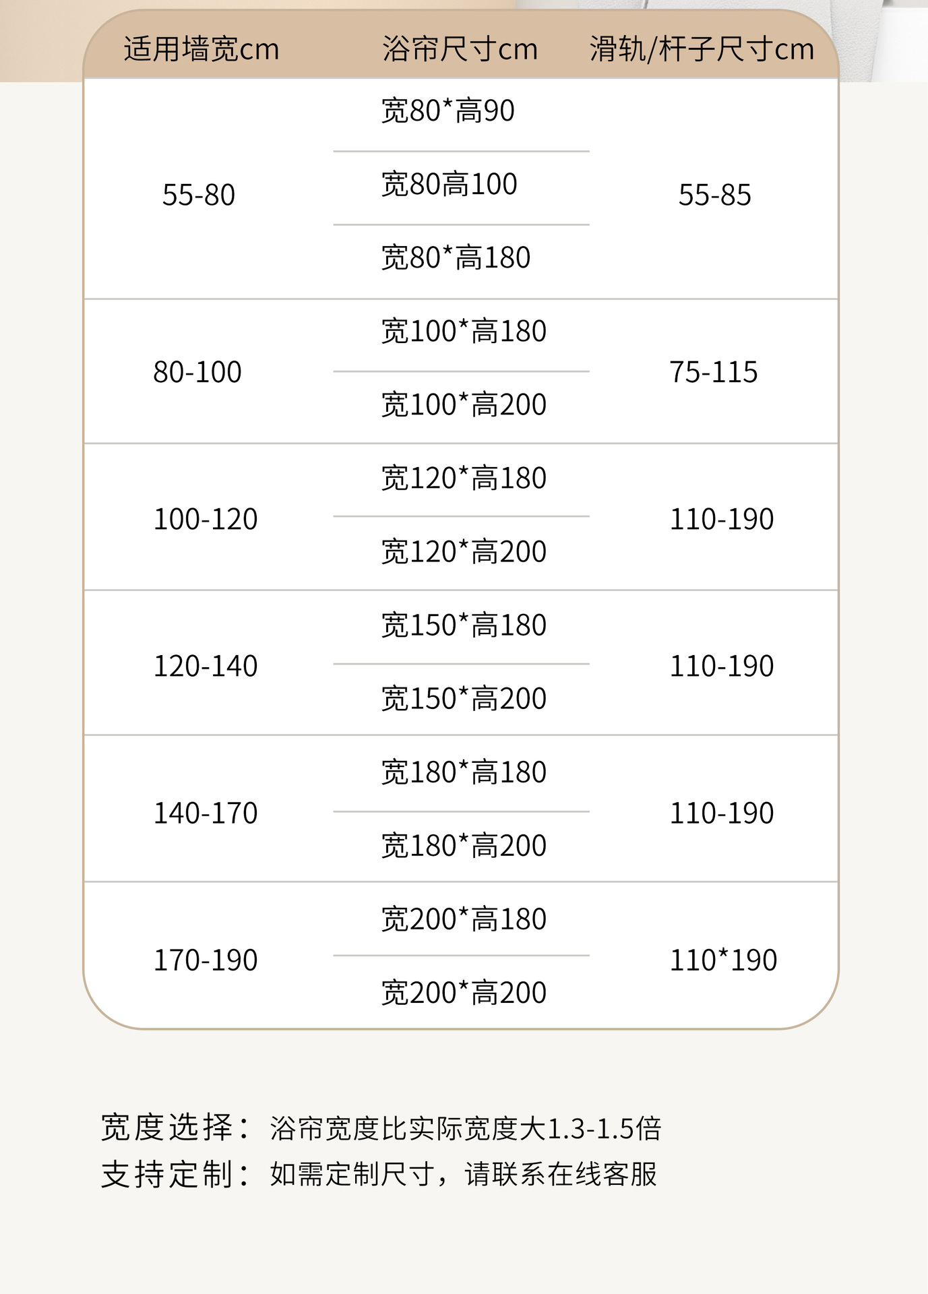The width and height of the screenshot is (928, 1294).
Task: Click the 110*190 rail size value
Action: (722, 960)
